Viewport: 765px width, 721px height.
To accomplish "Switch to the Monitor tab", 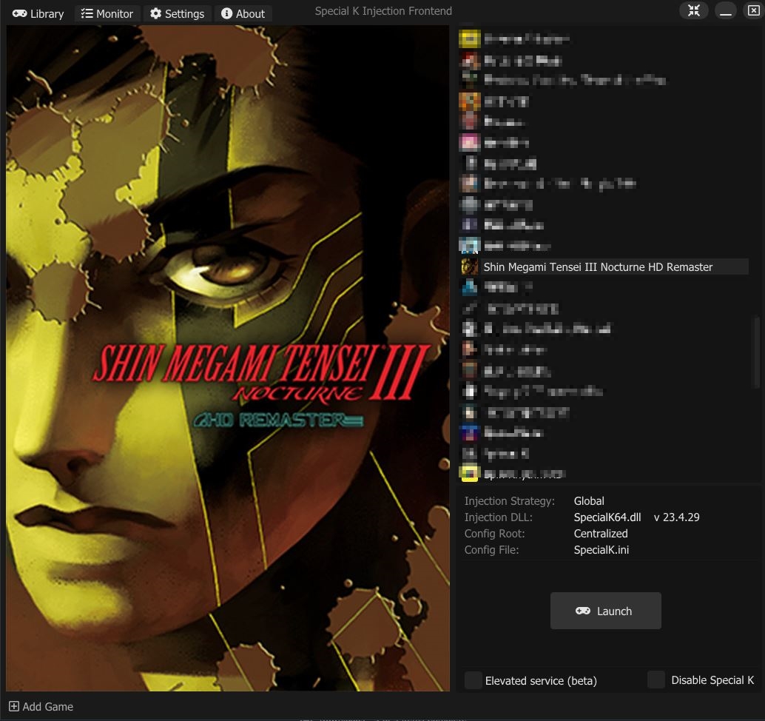I will pos(107,13).
